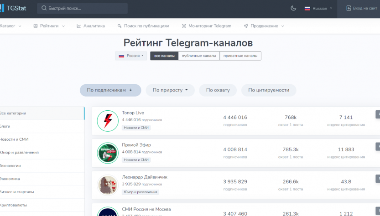Viewport: 380px width, 216px height.
Task: Expand the Продвижение dropdown menu
Action: click(x=264, y=26)
